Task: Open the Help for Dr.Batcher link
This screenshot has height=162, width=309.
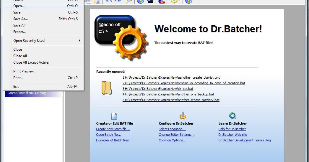Action: [x=232, y=129]
